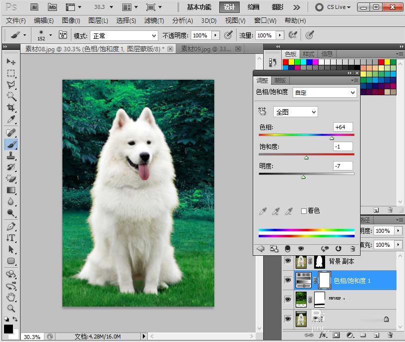Pick the Clone Stamp tool

pos(11,156)
